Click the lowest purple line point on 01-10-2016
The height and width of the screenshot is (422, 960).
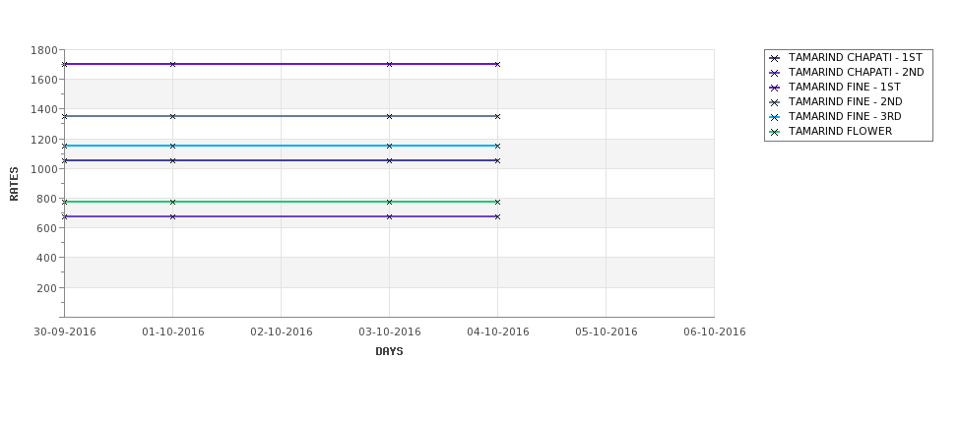[172, 216]
